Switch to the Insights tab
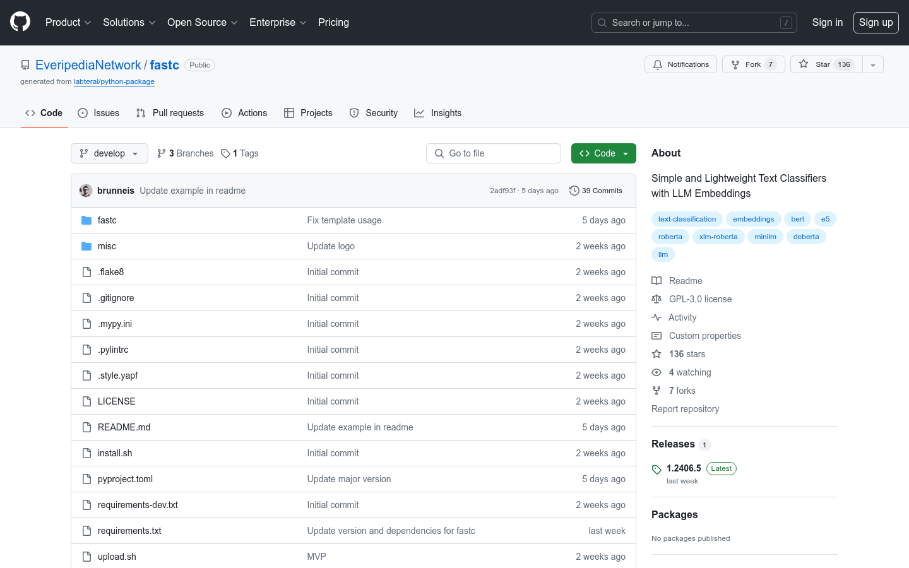 pyautogui.click(x=437, y=113)
